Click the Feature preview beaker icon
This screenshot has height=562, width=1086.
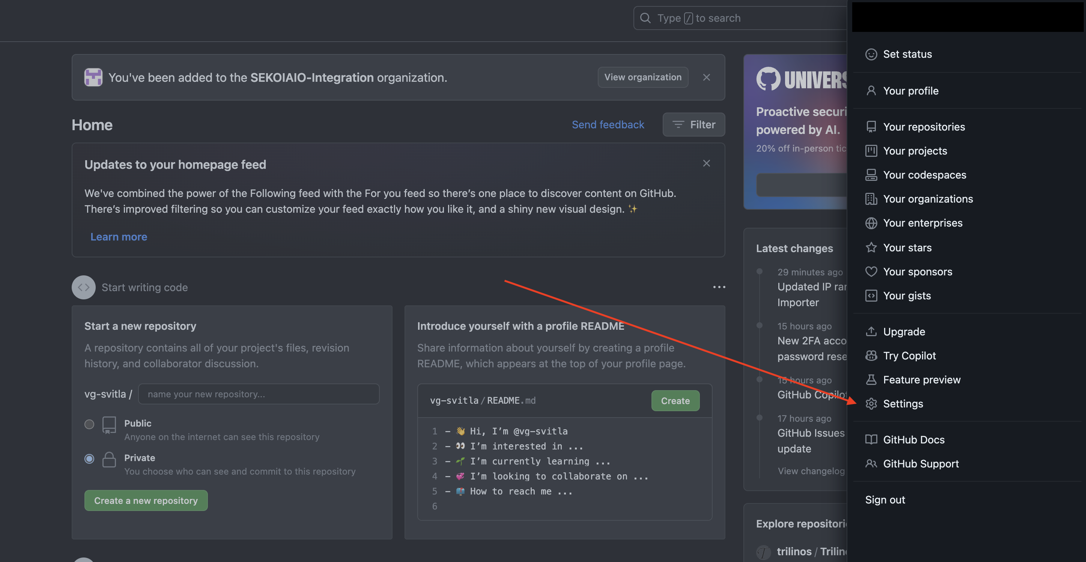tap(871, 379)
